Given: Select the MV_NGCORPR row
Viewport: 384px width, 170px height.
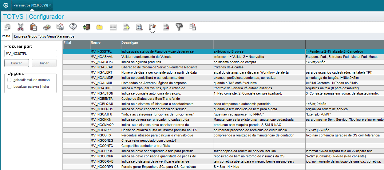Looking at the screenshot, I should (224, 167).
